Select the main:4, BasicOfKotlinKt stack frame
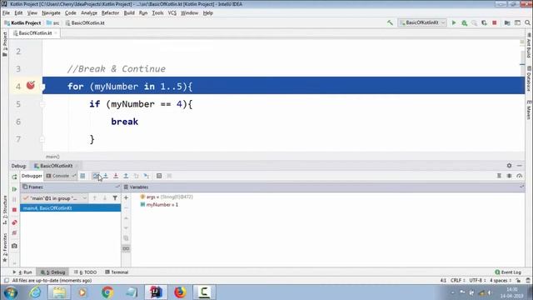533x300 pixels. click(x=70, y=207)
